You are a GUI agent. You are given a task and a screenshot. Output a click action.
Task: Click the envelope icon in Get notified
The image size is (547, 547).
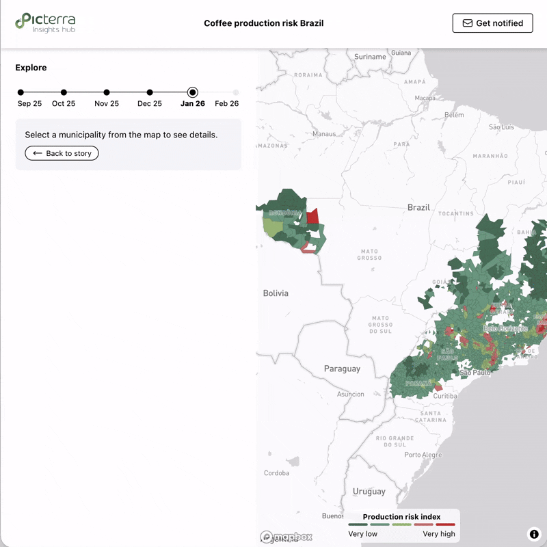(468, 23)
